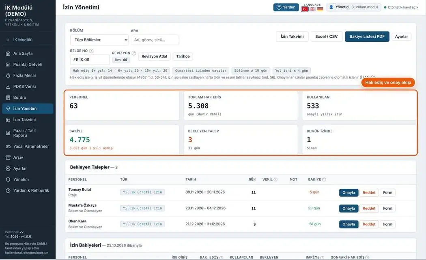Viewport: 426px width, 260px height.
Task: Reject Mustafa Özkaya's request with Reddet
Action: (x=369, y=209)
